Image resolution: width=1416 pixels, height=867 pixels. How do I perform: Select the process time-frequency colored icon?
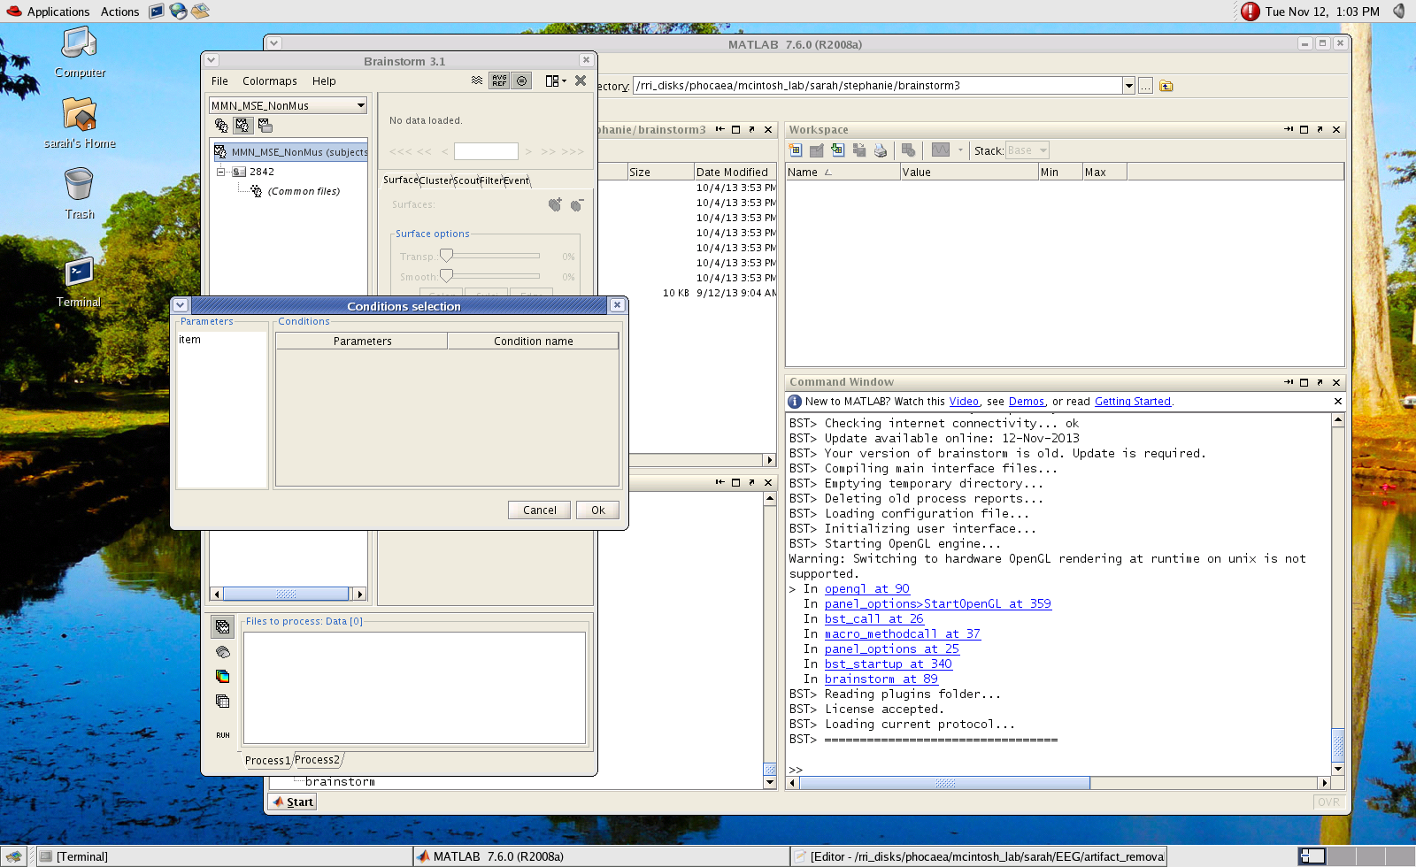[x=223, y=677]
